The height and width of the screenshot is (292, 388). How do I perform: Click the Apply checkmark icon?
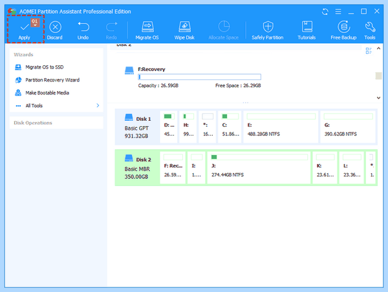25,27
